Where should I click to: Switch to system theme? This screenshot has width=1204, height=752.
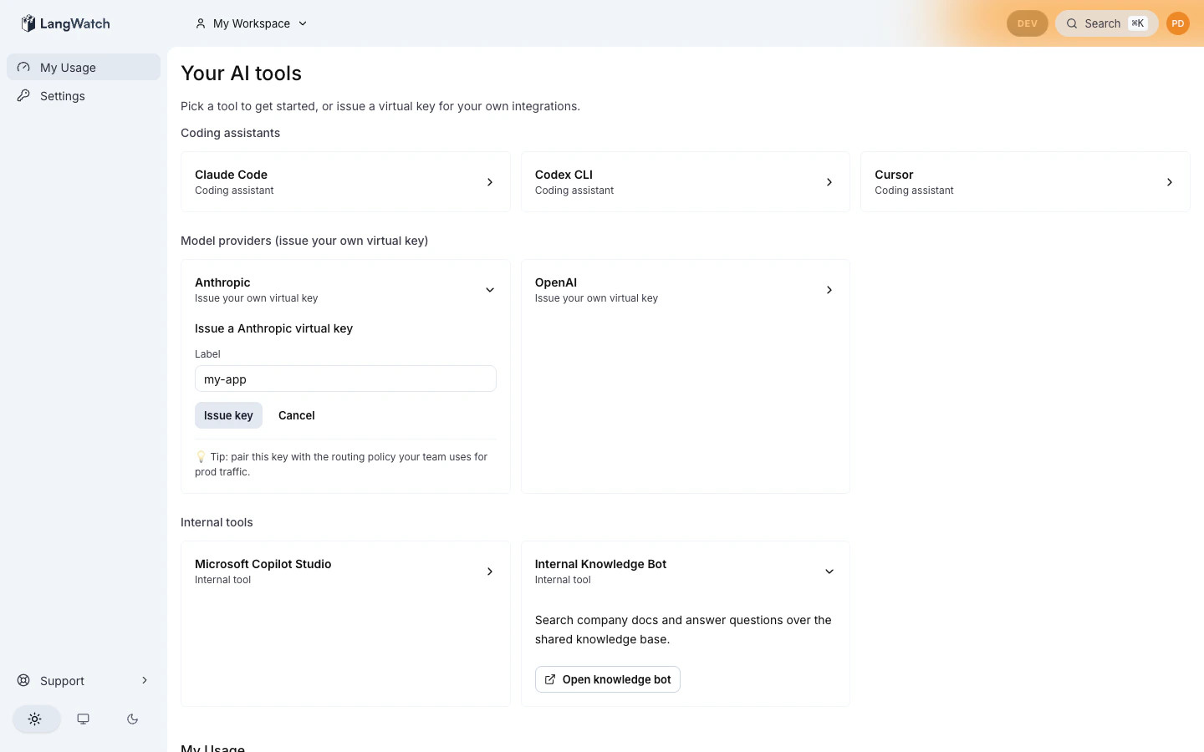coord(84,719)
